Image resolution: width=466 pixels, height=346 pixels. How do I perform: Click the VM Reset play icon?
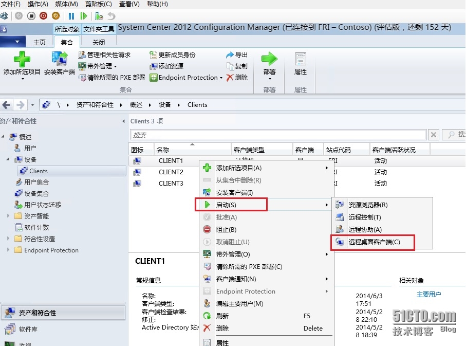click(x=84, y=16)
